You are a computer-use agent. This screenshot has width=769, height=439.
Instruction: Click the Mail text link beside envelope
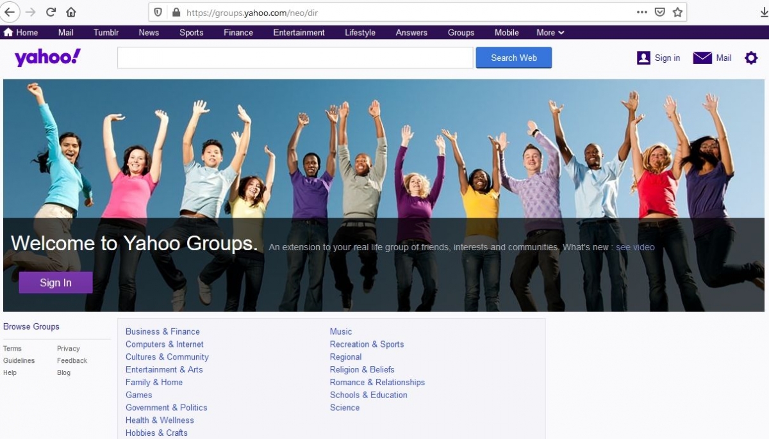click(724, 58)
